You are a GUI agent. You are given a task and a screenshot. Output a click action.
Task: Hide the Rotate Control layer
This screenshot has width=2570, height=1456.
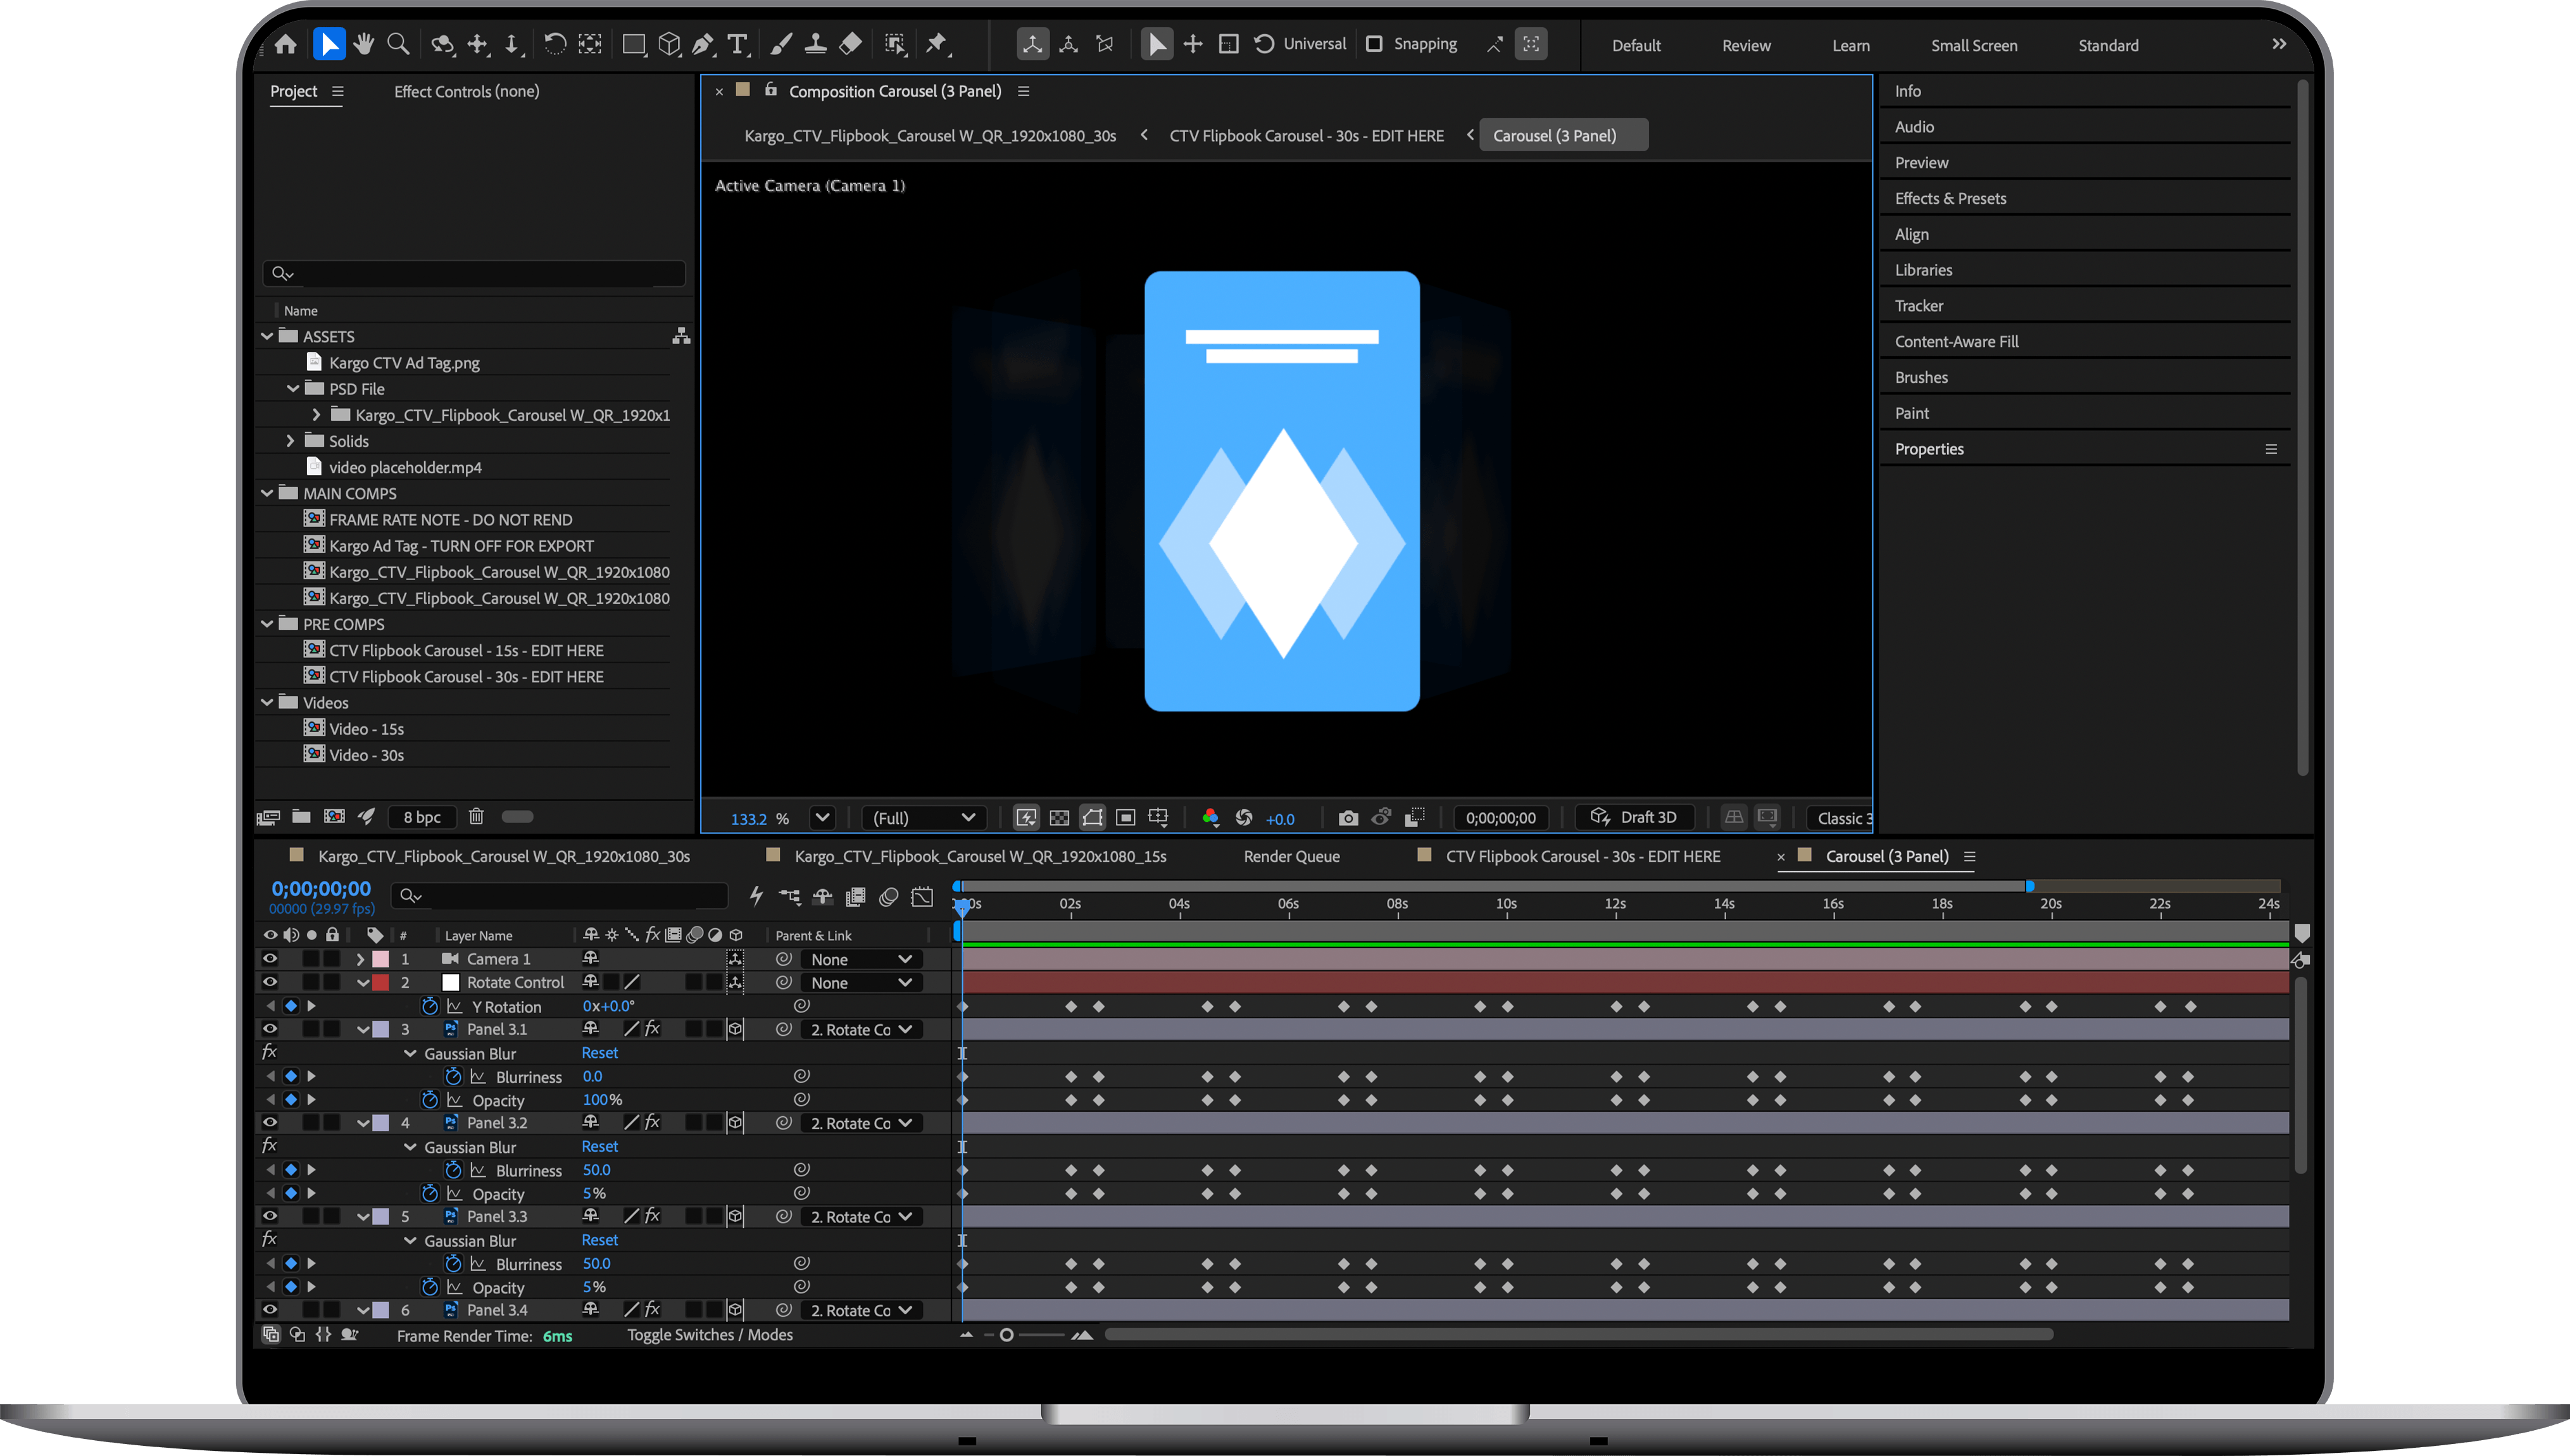270,982
